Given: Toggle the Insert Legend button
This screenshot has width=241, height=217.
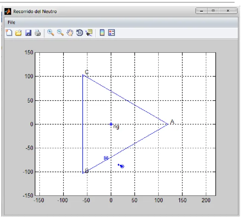Looking at the screenshot, I should point(111,33).
